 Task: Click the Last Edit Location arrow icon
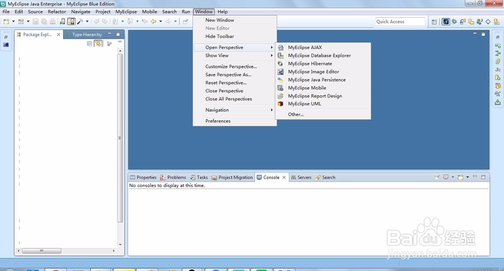coord(145,22)
